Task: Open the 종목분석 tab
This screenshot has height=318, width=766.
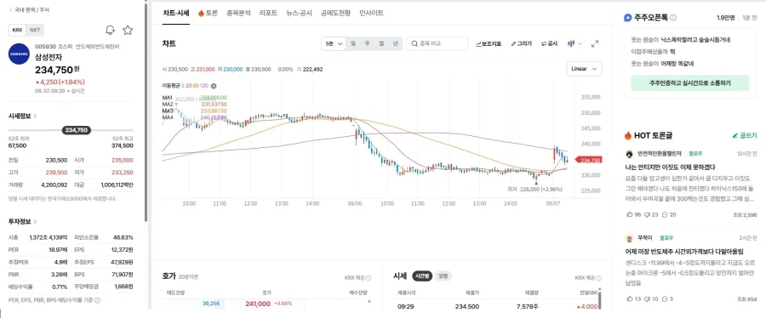Action: 238,13
